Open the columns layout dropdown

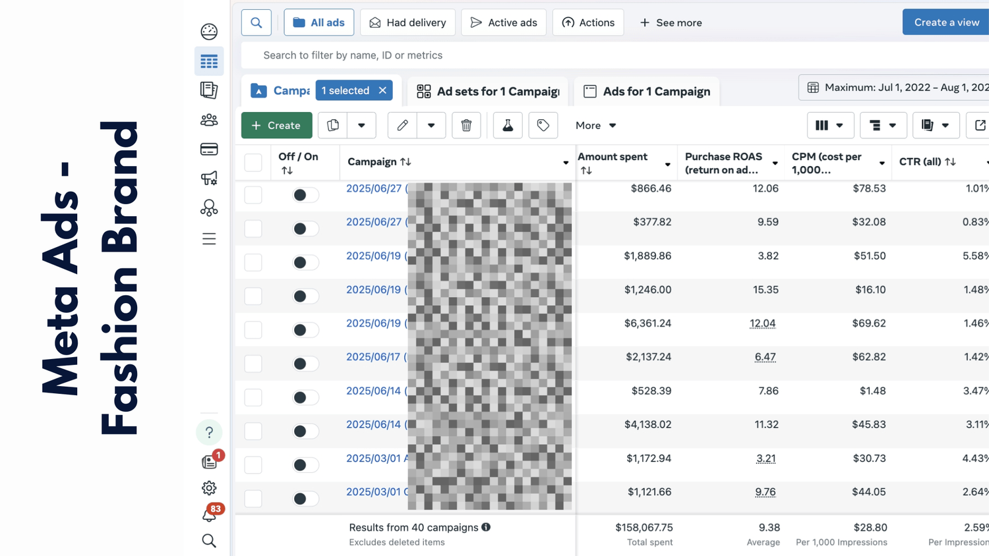pos(829,125)
